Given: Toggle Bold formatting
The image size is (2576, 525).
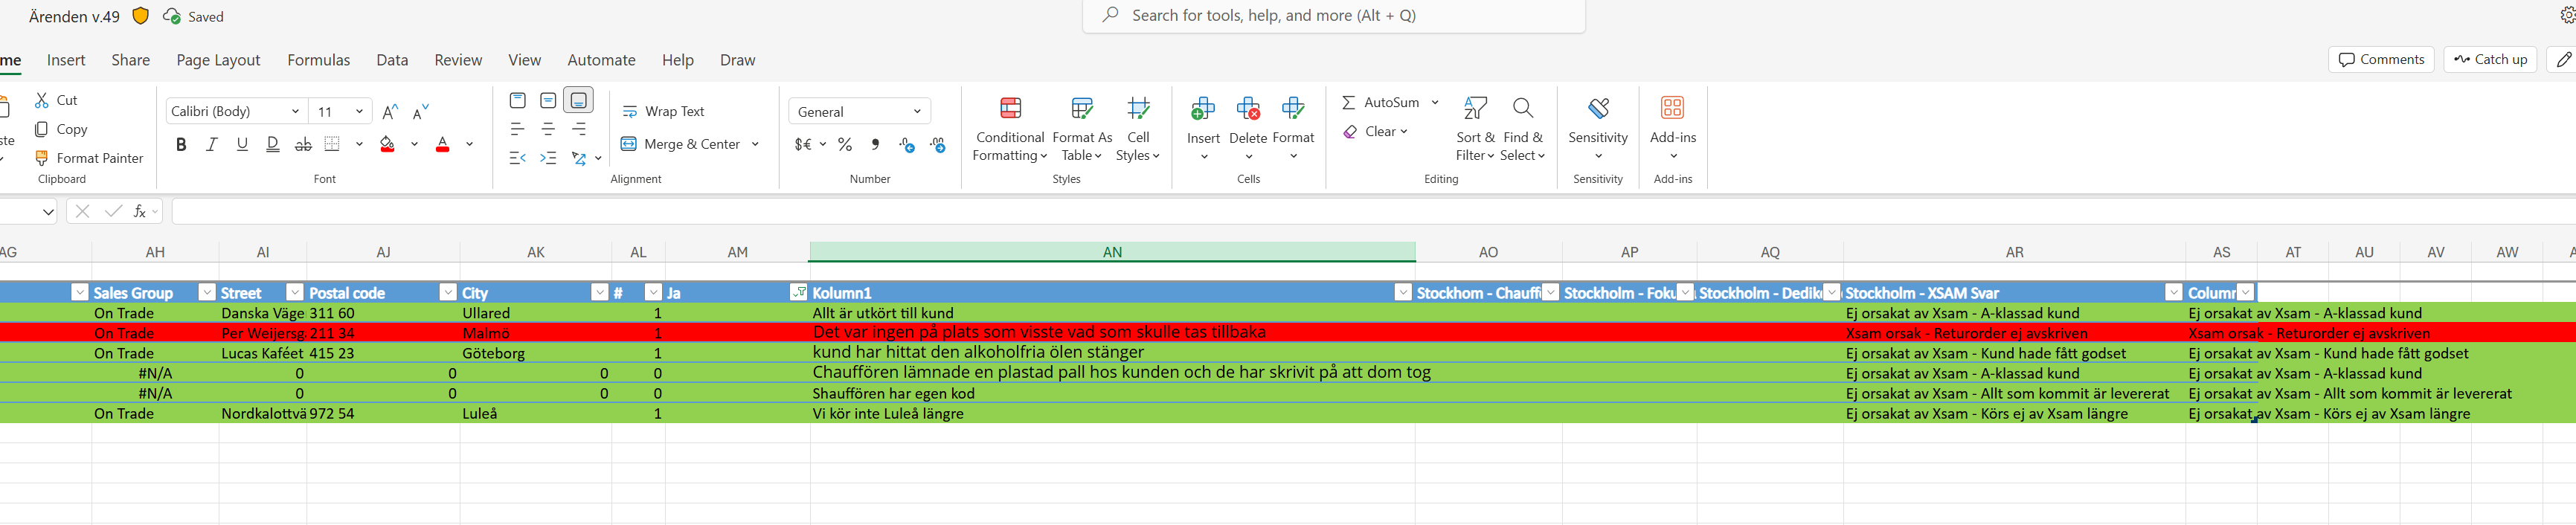Looking at the screenshot, I should tap(181, 145).
